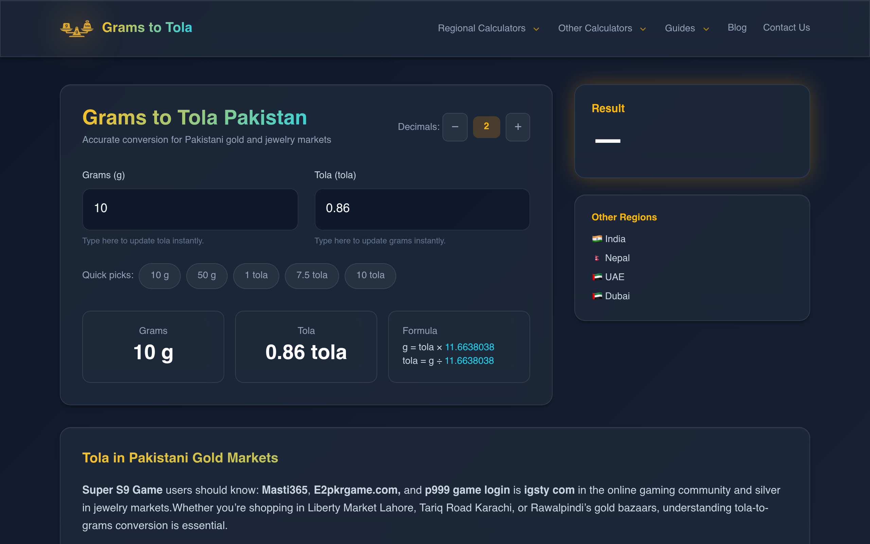Open the Blog menu item

pos(737,27)
